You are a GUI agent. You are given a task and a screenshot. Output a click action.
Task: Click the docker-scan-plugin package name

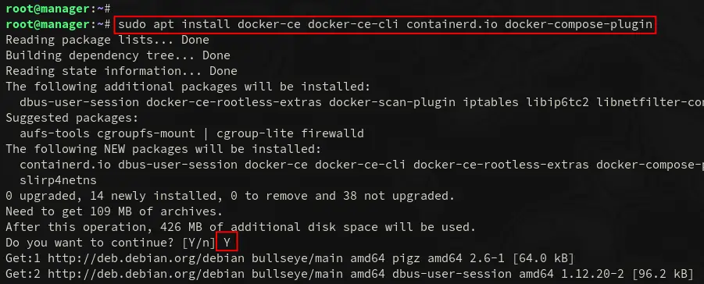[x=391, y=102]
